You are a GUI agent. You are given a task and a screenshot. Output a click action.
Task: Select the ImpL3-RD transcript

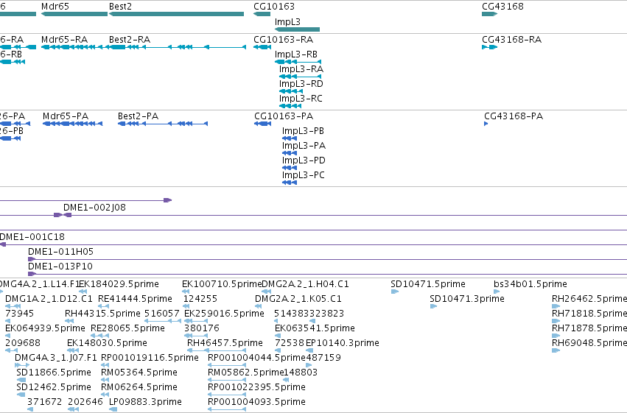[291, 91]
